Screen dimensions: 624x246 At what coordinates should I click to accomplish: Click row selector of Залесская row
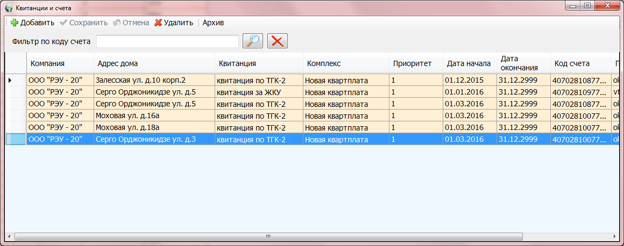click(16, 80)
